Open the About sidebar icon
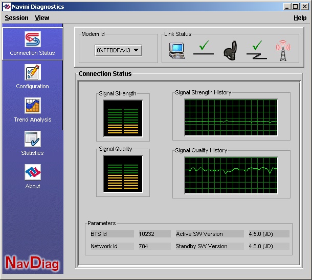This screenshot has height=280, width=312. pyautogui.click(x=33, y=172)
